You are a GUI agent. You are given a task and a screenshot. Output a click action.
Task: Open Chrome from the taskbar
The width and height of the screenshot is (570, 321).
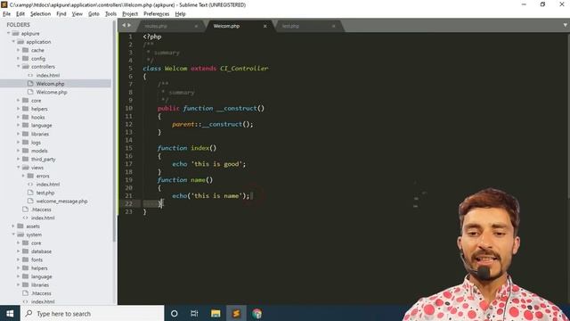[x=257, y=313]
